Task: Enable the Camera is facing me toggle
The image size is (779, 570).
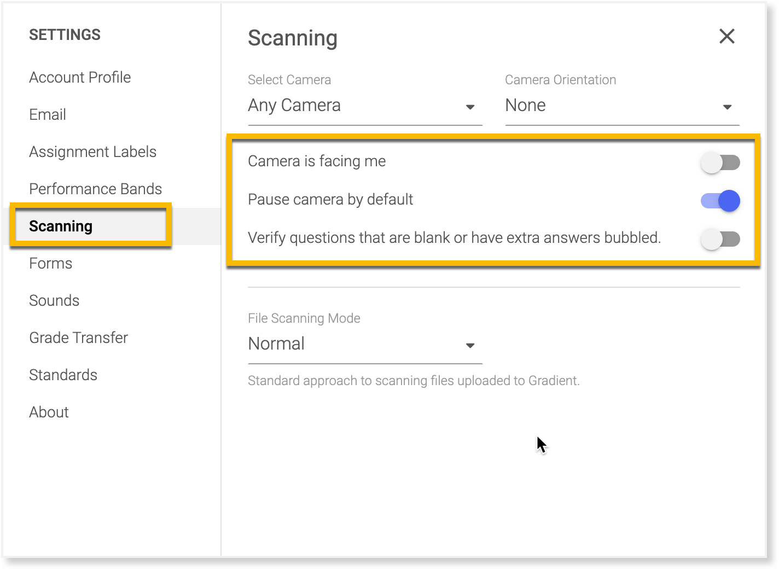Action: 720,162
